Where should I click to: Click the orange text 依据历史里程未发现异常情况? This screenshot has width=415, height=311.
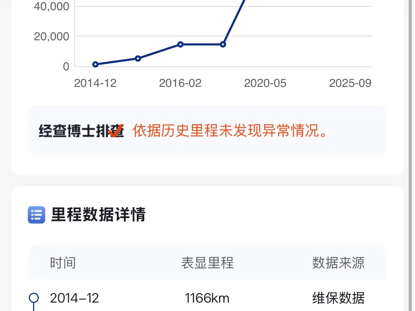[x=230, y=131]
